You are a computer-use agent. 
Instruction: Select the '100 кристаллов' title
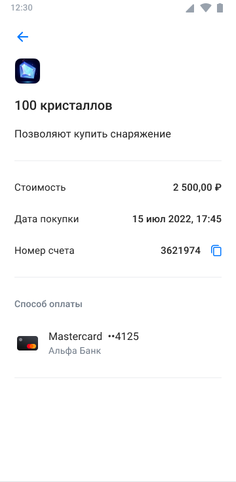click(64, 106)
